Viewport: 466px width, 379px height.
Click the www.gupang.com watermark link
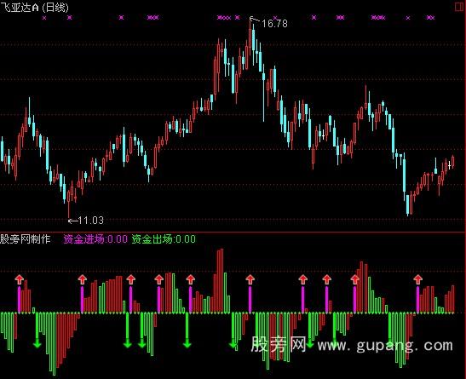coord(385,346)
